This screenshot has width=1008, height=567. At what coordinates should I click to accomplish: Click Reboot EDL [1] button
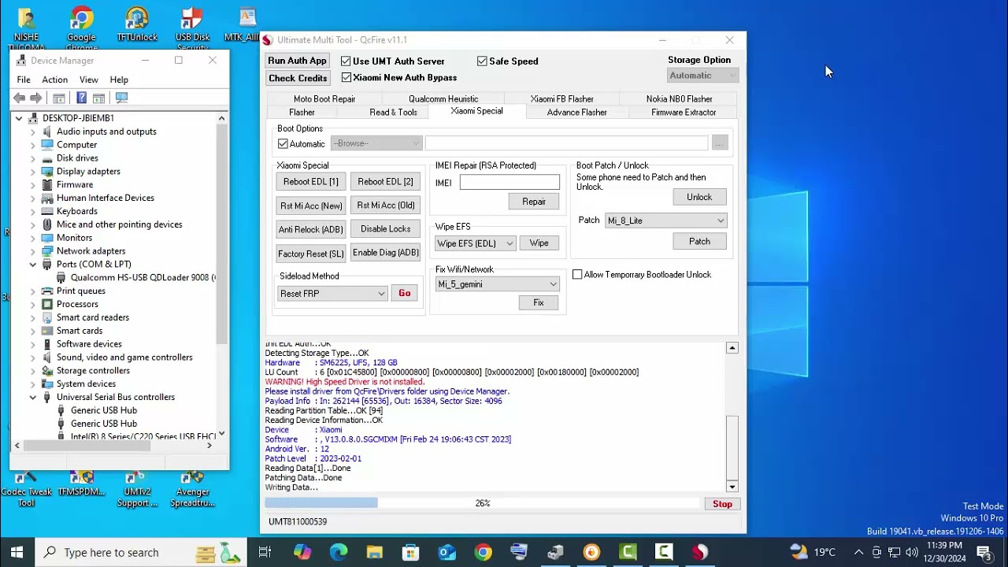[x=311, y=182]
